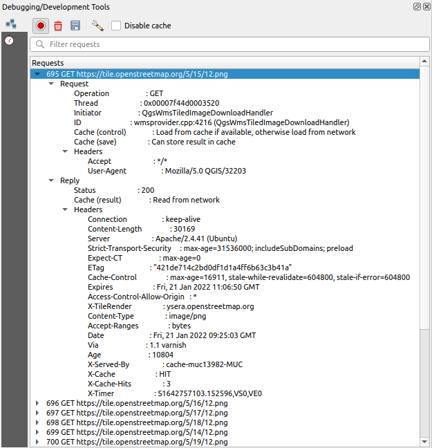Clear the log with trash icon

pos(58,26)
